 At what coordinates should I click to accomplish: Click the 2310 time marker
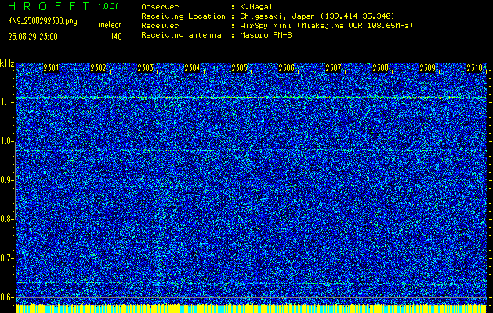[474, 68]
